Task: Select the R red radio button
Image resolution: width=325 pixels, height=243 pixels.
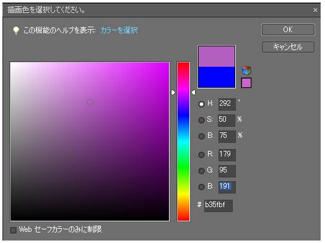Action: click(201, 155)
